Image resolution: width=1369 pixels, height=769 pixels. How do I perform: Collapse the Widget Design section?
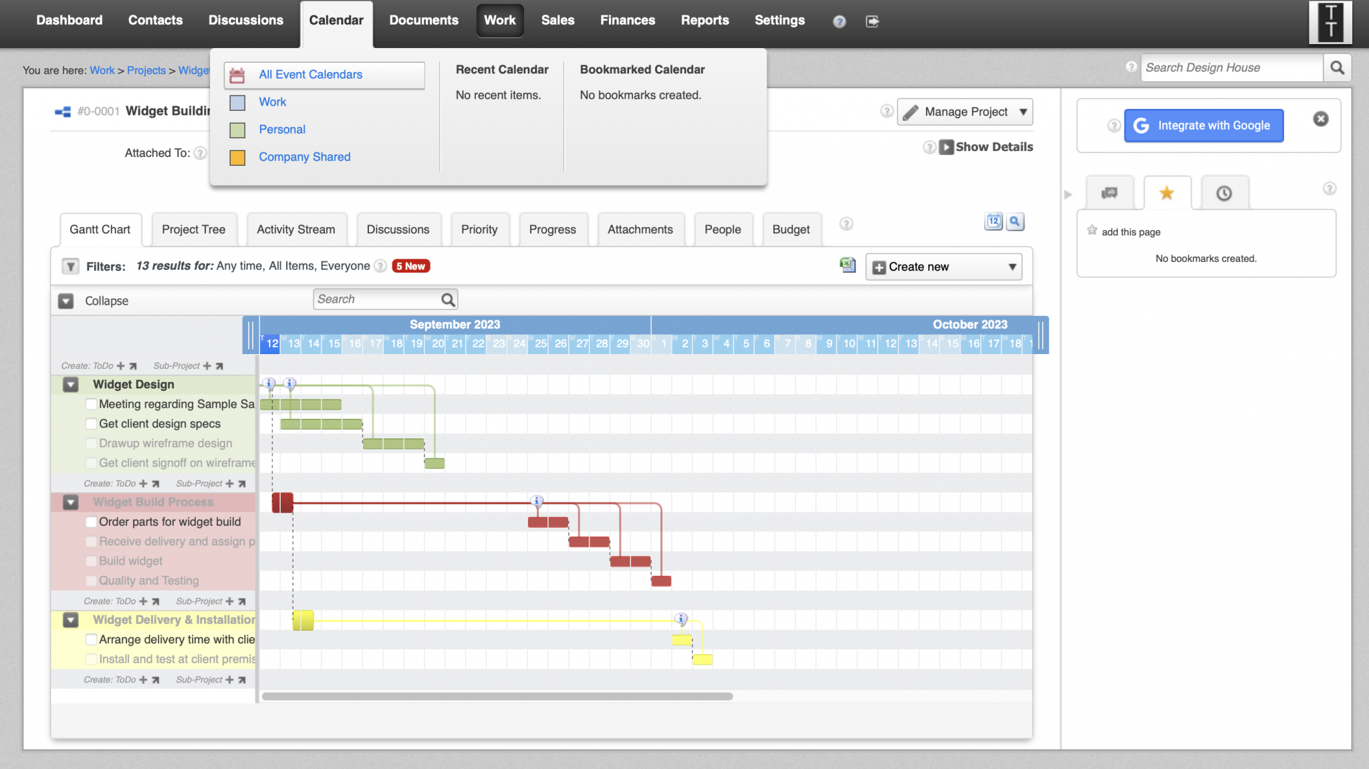tap(70, 384)
